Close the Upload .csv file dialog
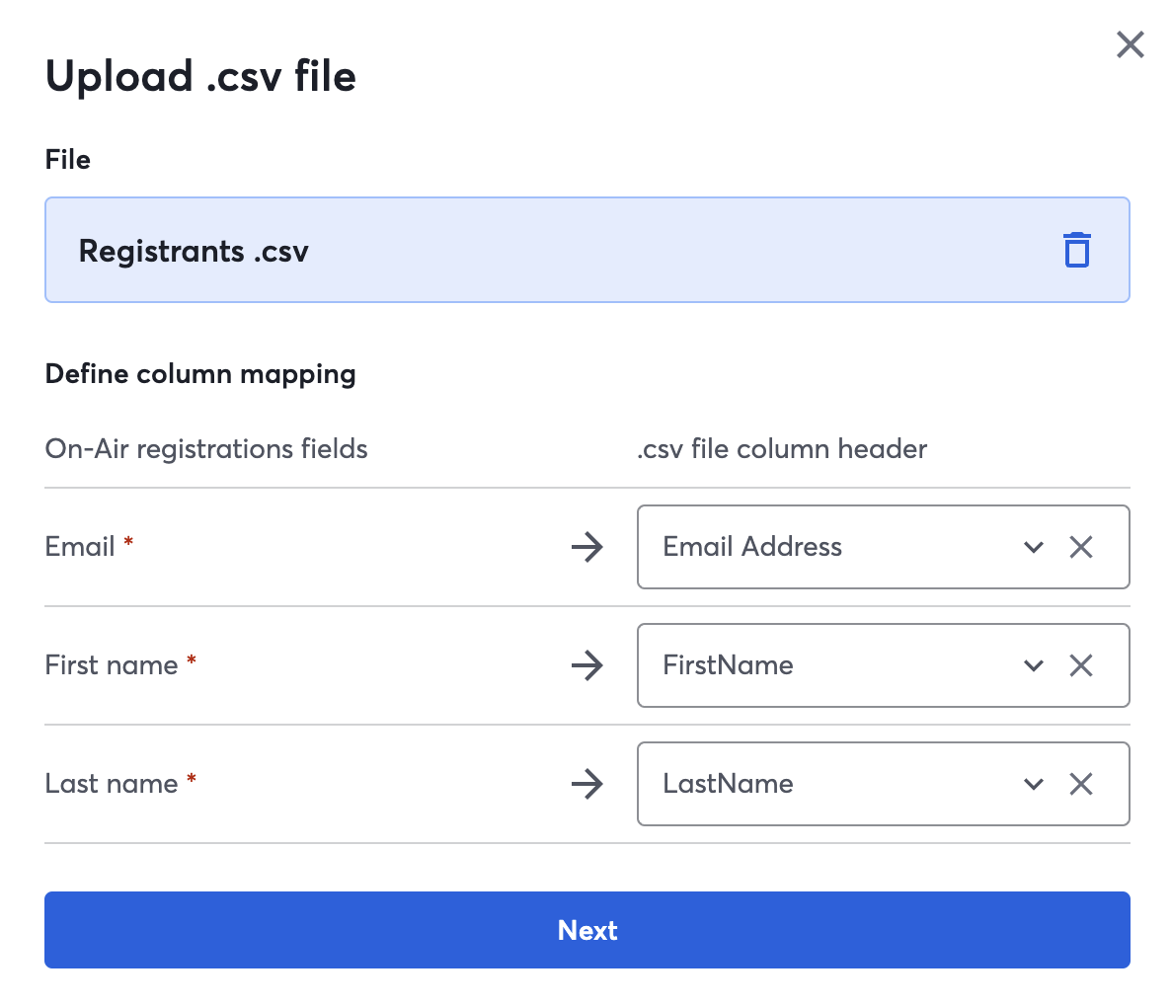The width and height of the screenshot is (1171, 1005). 1130,44
